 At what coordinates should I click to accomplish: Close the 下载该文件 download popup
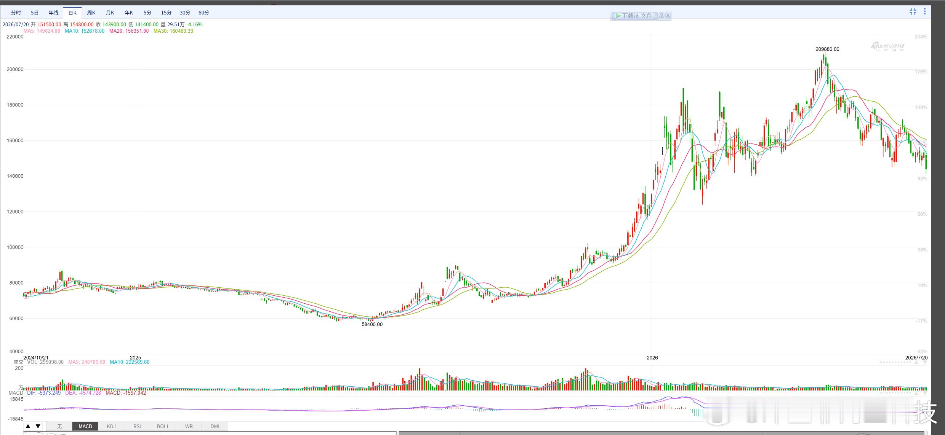point(668,15)
